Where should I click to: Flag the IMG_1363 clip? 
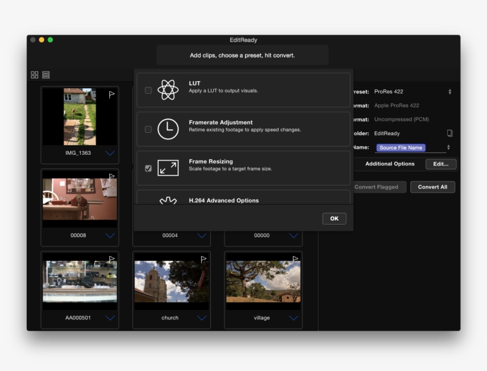coord(112,93)
